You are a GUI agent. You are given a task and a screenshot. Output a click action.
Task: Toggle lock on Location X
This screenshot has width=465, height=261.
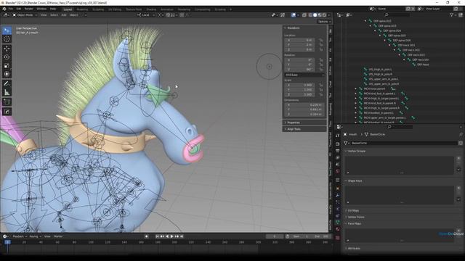click(x=321, y=41)
